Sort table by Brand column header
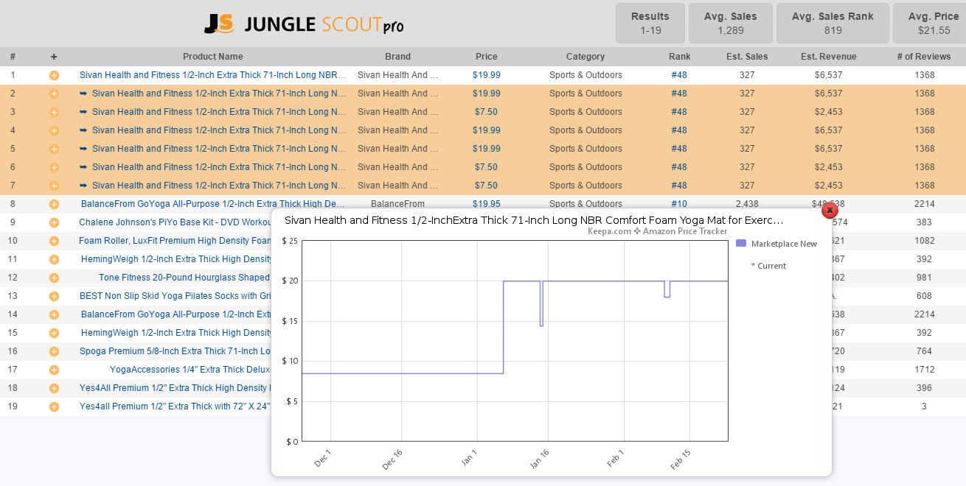Viewport: 966px width, 486px height. coord(397,57)
